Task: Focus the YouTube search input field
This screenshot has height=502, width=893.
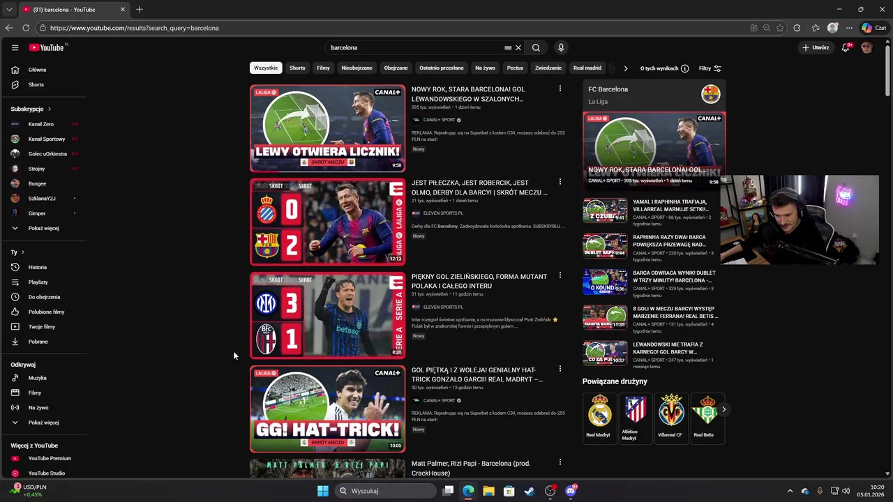Action: point(415,47)
